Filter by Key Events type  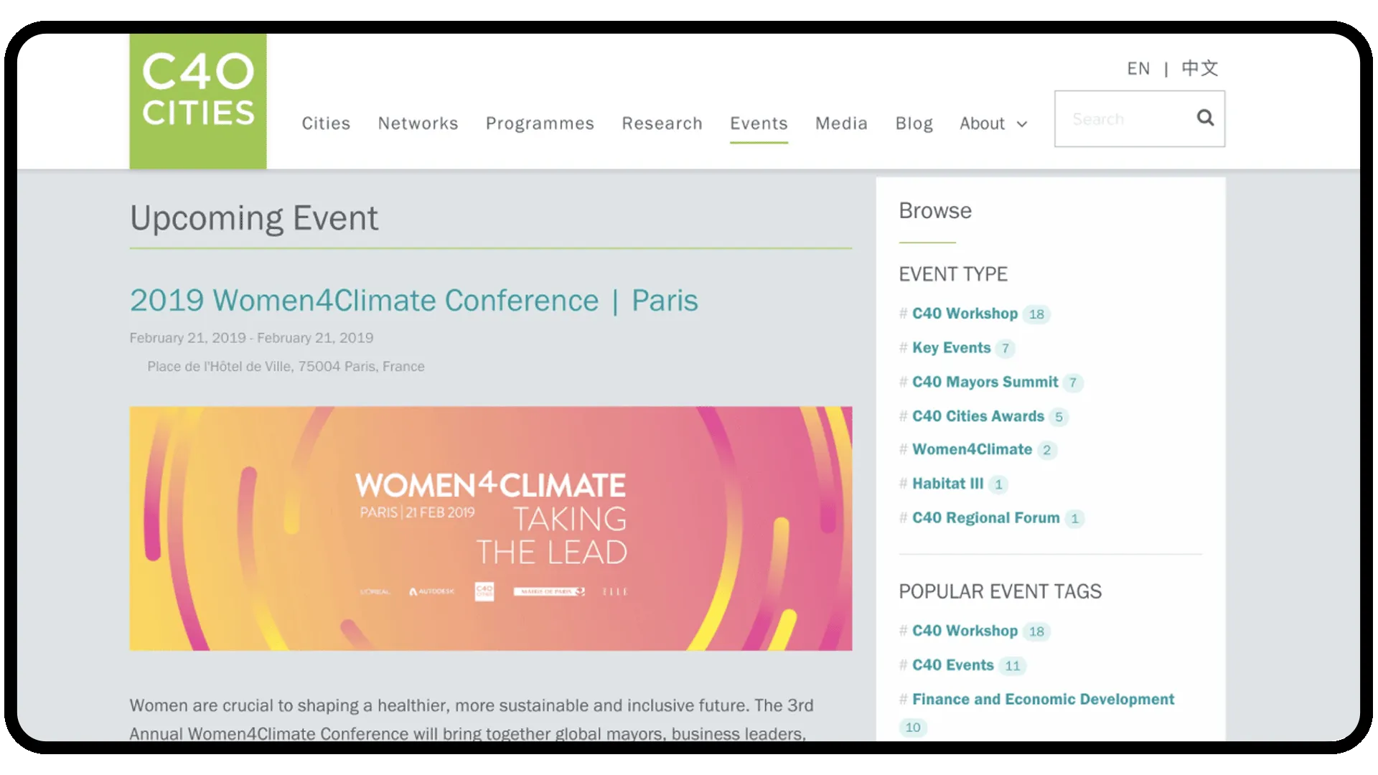point(951,348)
